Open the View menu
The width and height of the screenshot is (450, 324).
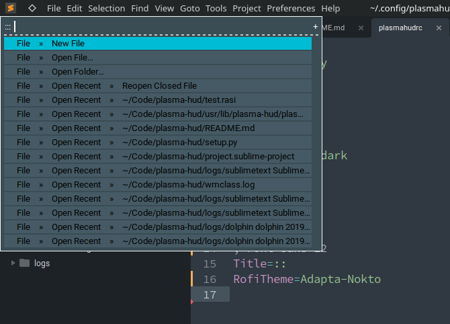165,8
